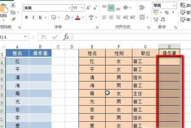Viewport: 191px width, 128px height.
Task: Open the font size 11 dropdown
Action: (x=82, y=8)
